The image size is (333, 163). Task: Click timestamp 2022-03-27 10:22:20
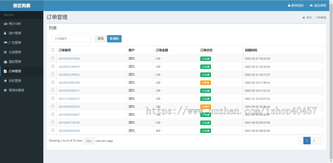(258, 59)
